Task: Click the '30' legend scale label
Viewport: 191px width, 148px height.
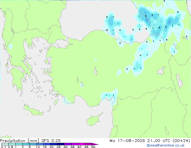Action: (65, 147)
